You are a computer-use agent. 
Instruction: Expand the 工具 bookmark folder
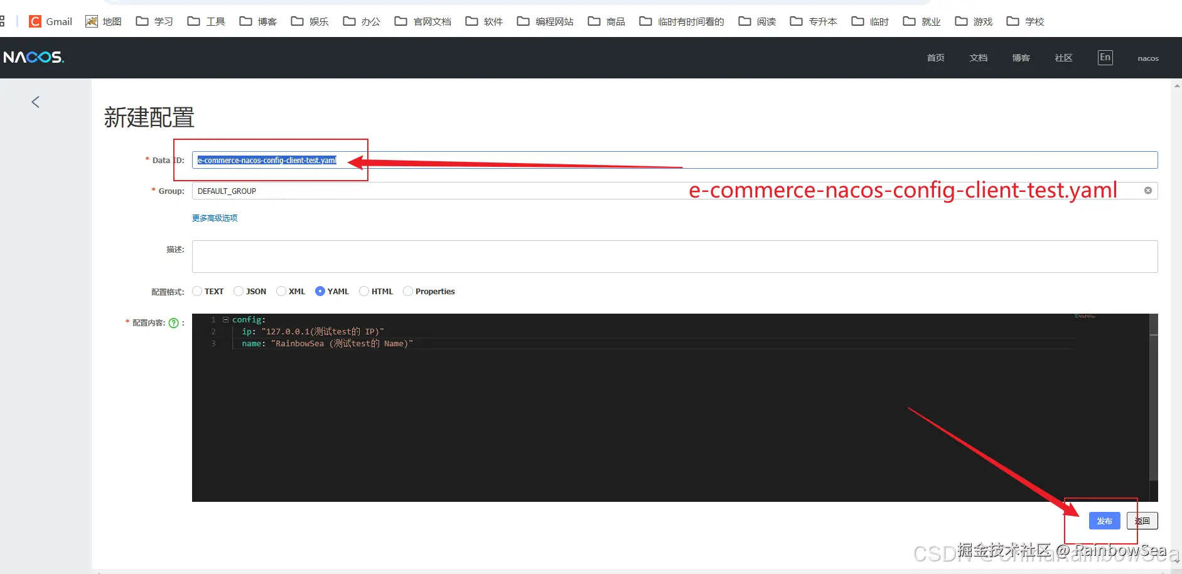point(207,21)
